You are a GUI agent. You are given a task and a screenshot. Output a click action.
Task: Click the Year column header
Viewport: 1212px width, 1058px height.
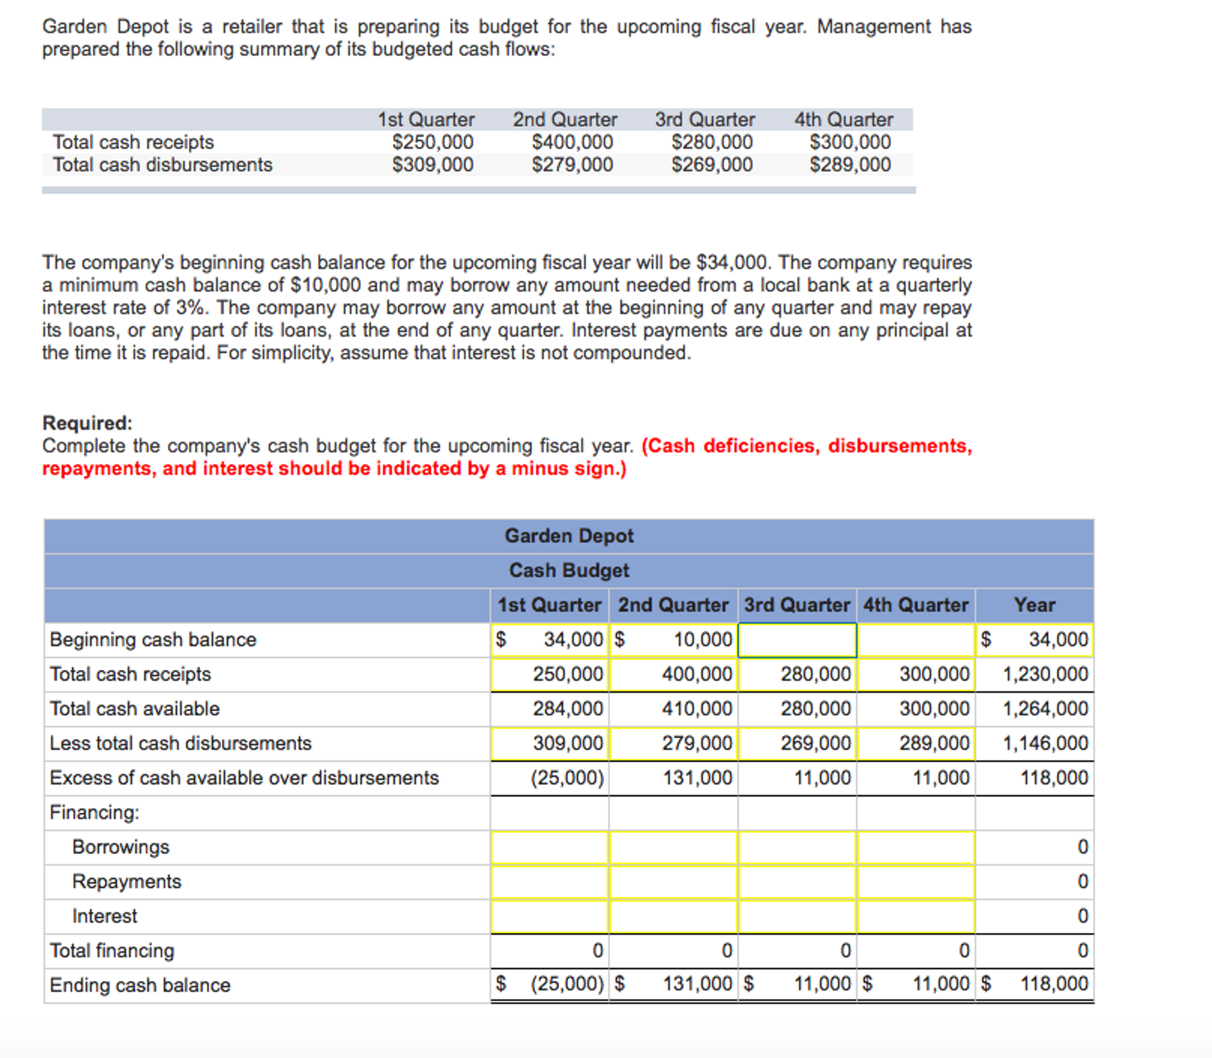tap(1034, 605)
